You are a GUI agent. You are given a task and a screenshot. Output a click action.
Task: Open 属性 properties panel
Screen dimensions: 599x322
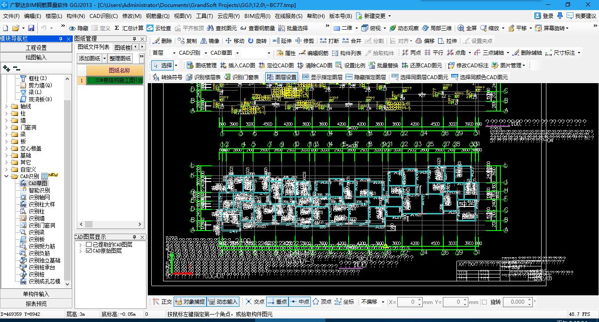tap(286, 53)
